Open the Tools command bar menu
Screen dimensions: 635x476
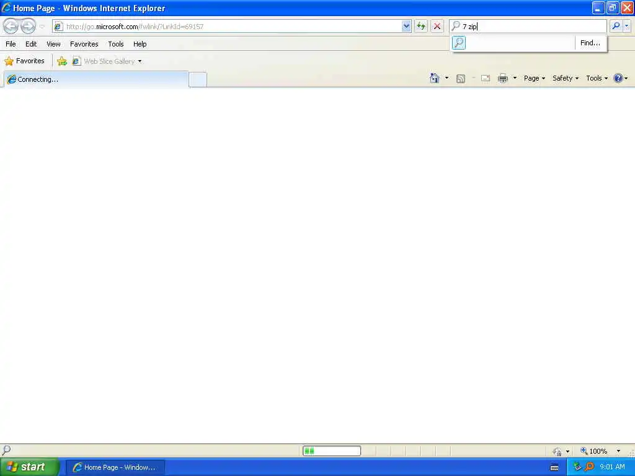[597, 79]
